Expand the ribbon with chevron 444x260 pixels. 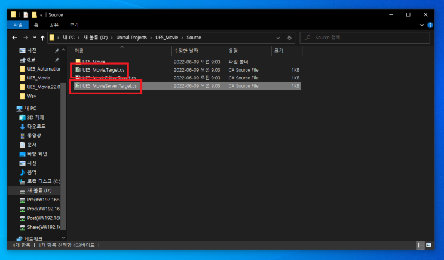point(422,25)
